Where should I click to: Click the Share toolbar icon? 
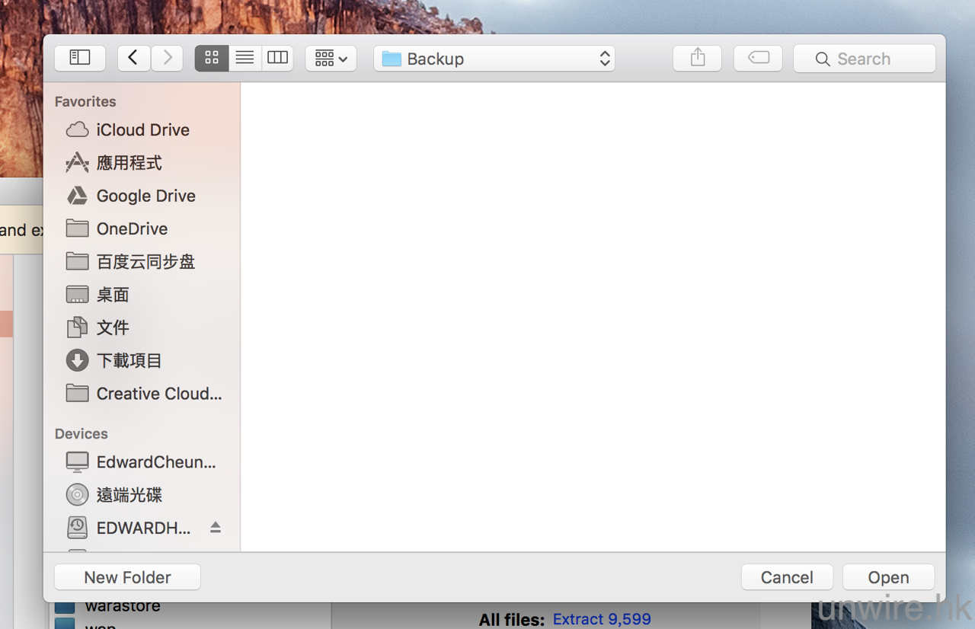(x=697, y=58)
